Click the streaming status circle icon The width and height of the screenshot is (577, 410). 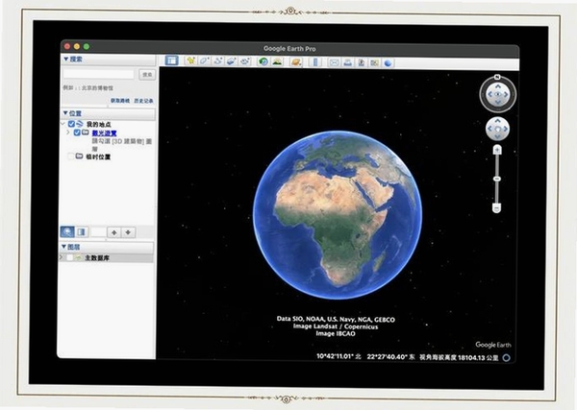pos(507,357)
